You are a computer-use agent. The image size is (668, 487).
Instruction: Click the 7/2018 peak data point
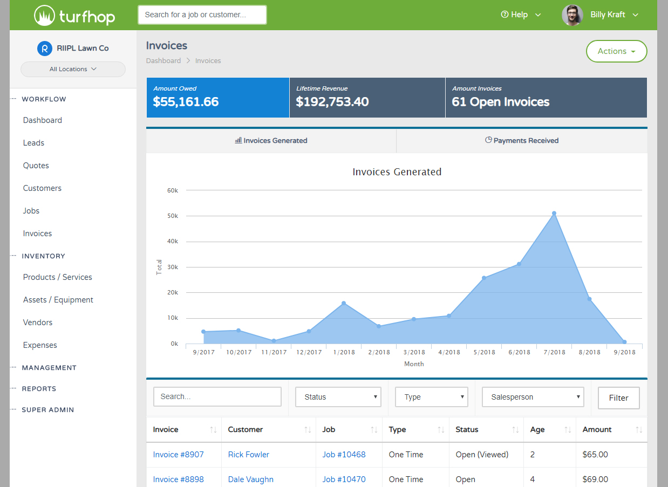[554, 214]
